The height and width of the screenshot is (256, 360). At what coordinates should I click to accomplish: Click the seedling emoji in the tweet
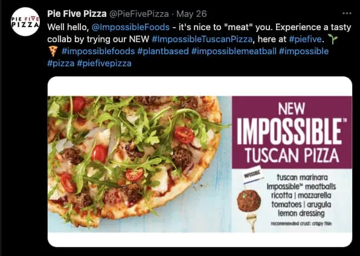(x=333, y=39)
